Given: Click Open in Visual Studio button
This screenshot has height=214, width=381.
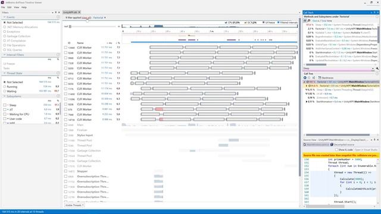Looking at the screenshot, I should [366, 150].
